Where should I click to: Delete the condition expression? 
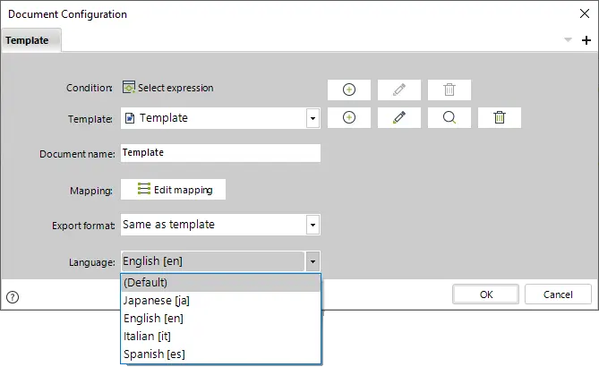coord(449,90)
